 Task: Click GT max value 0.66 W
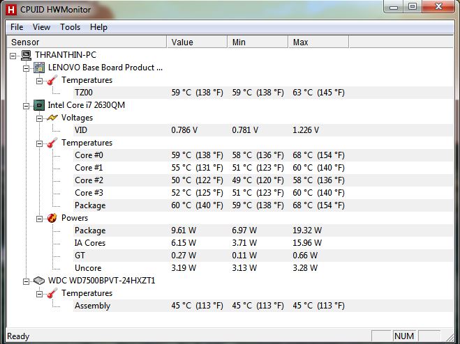305,256
